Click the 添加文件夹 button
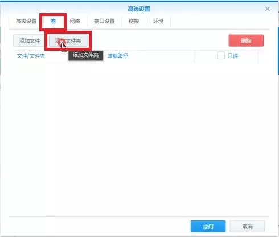Image resolution: width=279 pixels, height=237 pixels. click(68, 40)
